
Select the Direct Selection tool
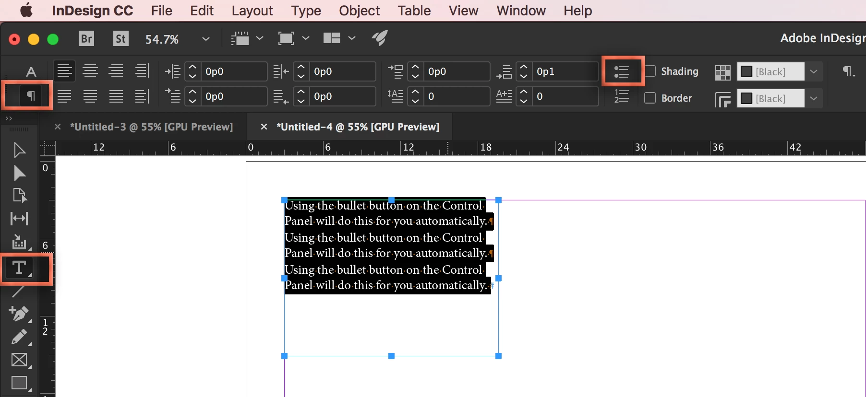coord(19,173)
